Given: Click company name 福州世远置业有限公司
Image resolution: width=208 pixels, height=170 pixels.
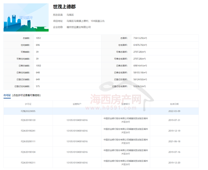Looking at the screenshot, I should pyautogui.click(x=79, y=27).
